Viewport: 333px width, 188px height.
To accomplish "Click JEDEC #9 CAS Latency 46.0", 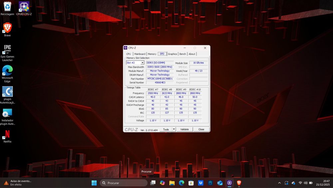I will click(181, 97).
